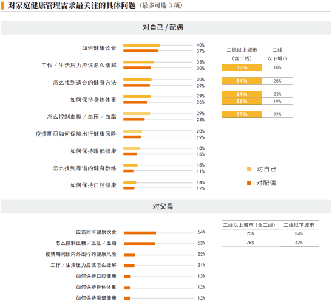This screenshot has width=332, height=304.
Task: Click the 73% cell in the parents table
Action: click(250, 233)
